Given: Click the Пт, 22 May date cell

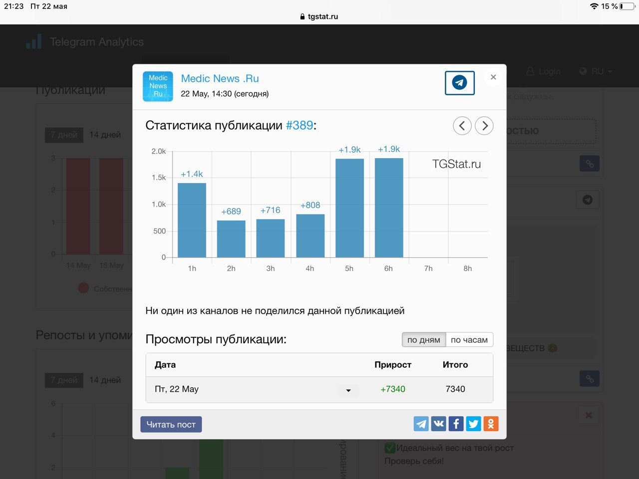Looking at the screenshot, I should pos(177,389).
